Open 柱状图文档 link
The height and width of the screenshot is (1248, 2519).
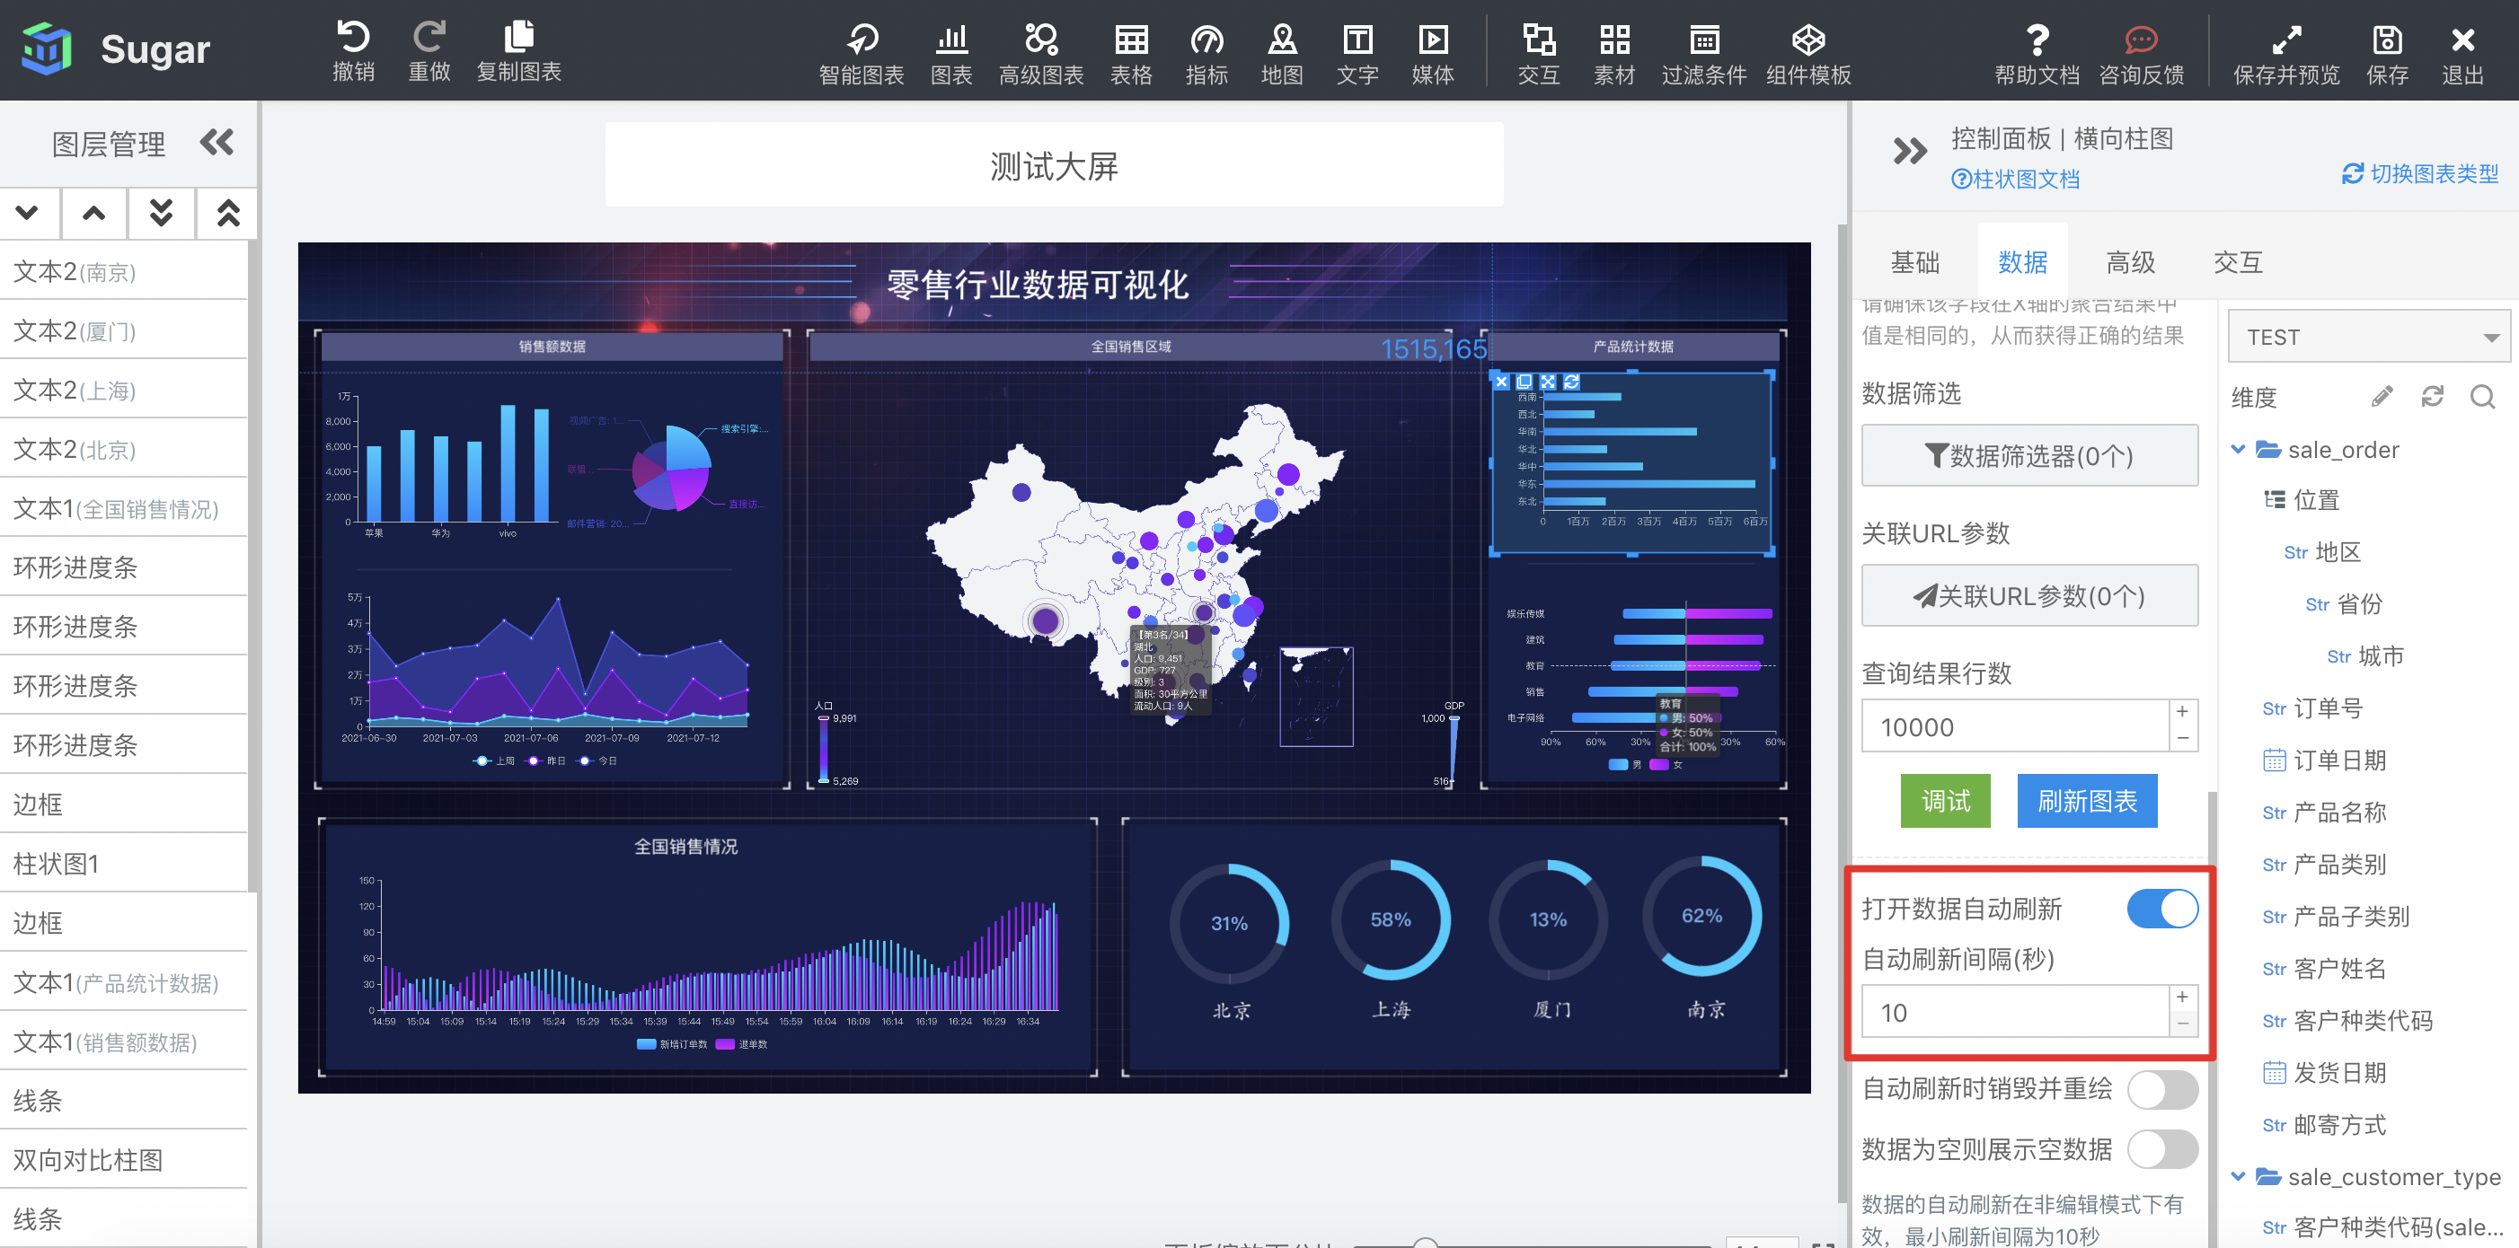click(x=2015, y=179)
